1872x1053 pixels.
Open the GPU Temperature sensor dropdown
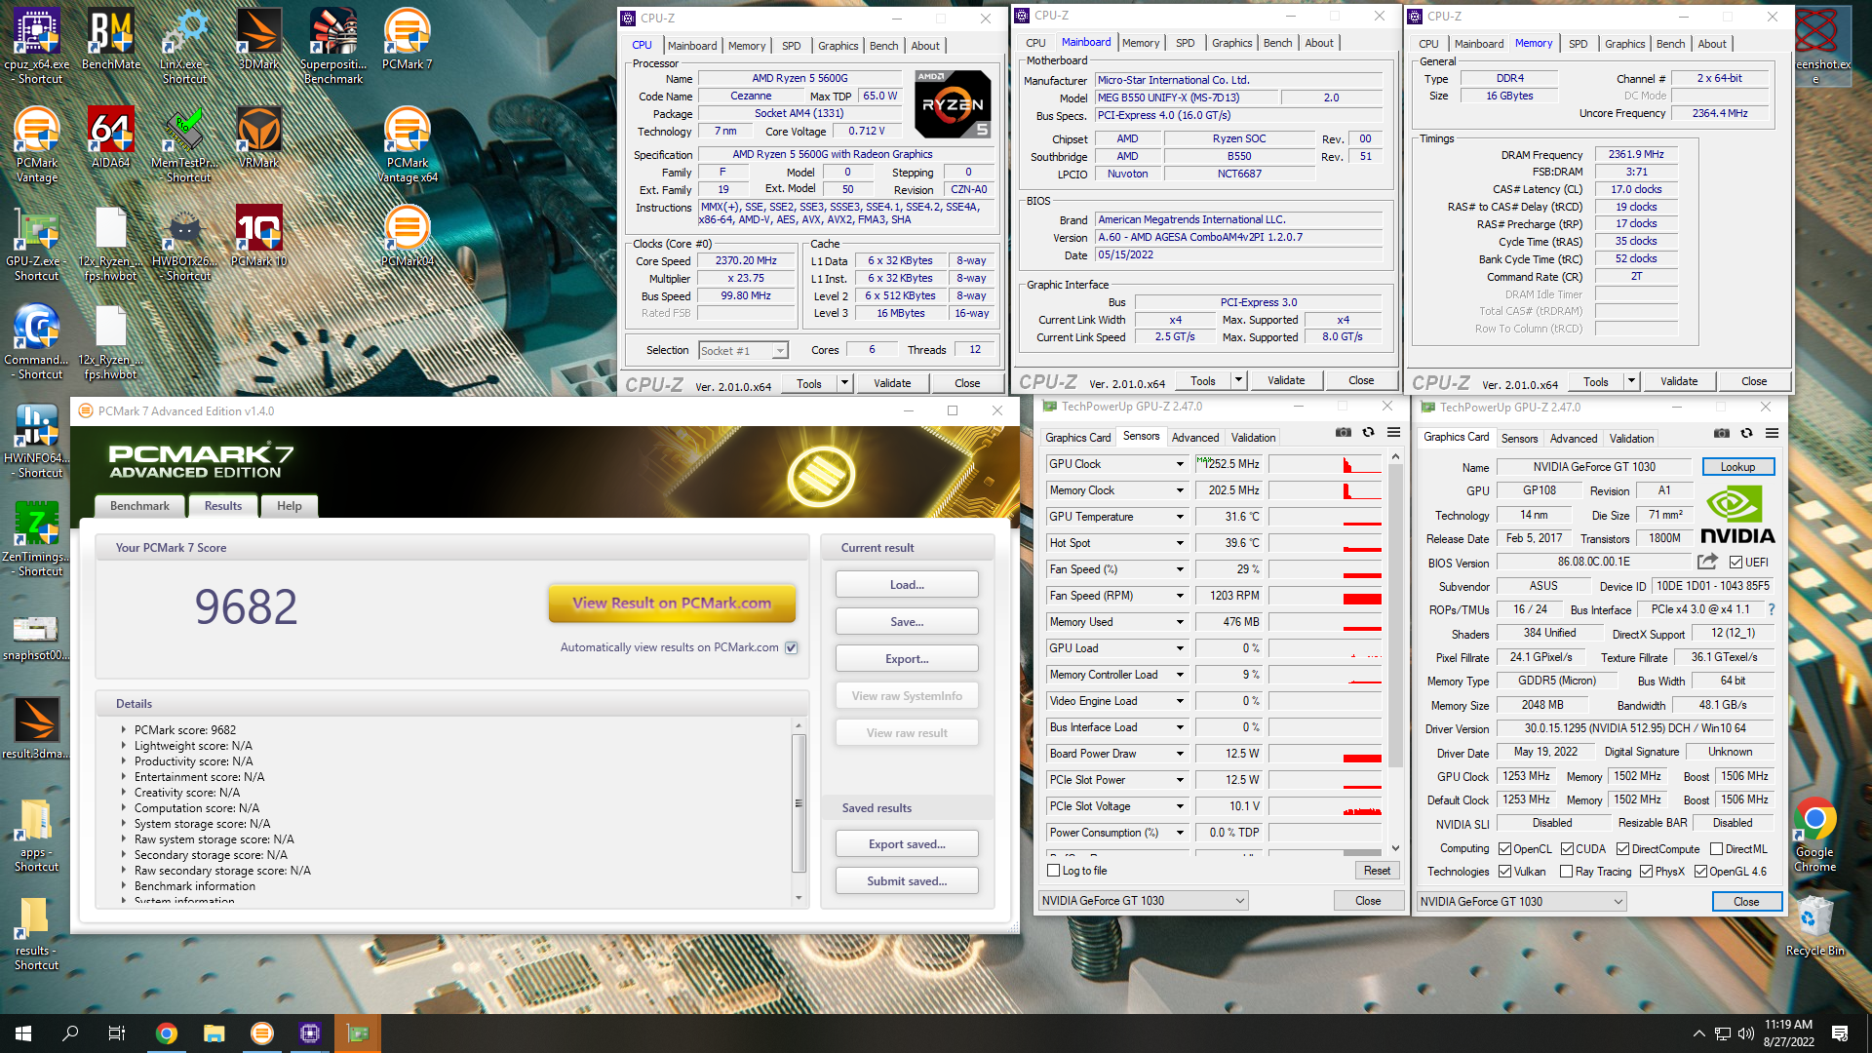pyautogui.click(x=1180, y=517)
